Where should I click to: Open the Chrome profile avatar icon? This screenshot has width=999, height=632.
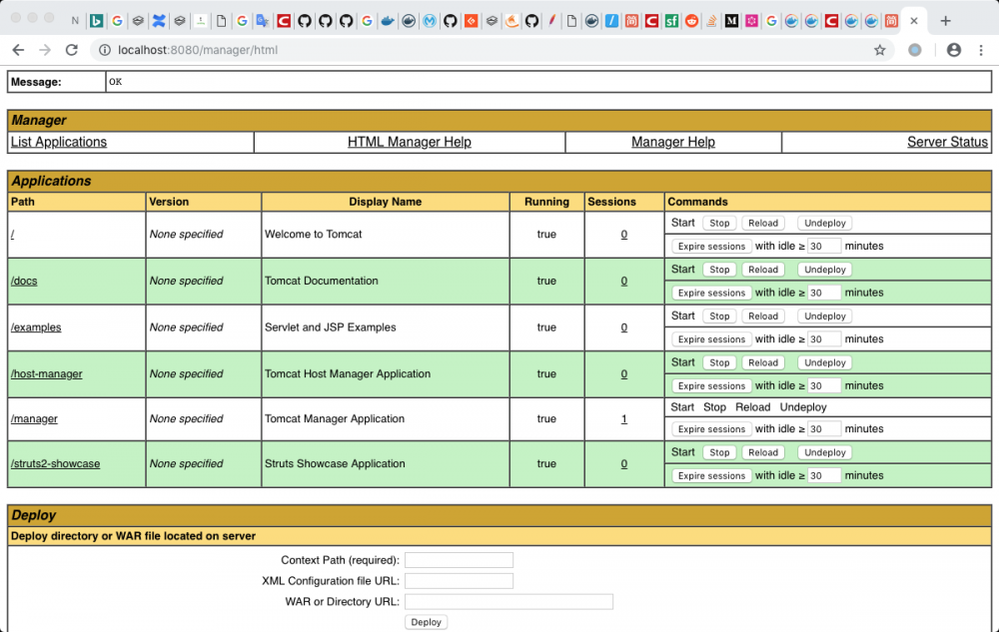click(x=953, y=50)
